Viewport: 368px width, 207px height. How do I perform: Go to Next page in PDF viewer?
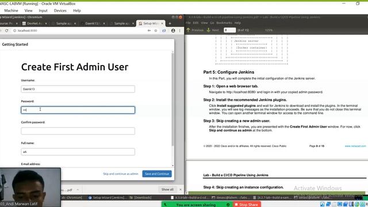213,30
